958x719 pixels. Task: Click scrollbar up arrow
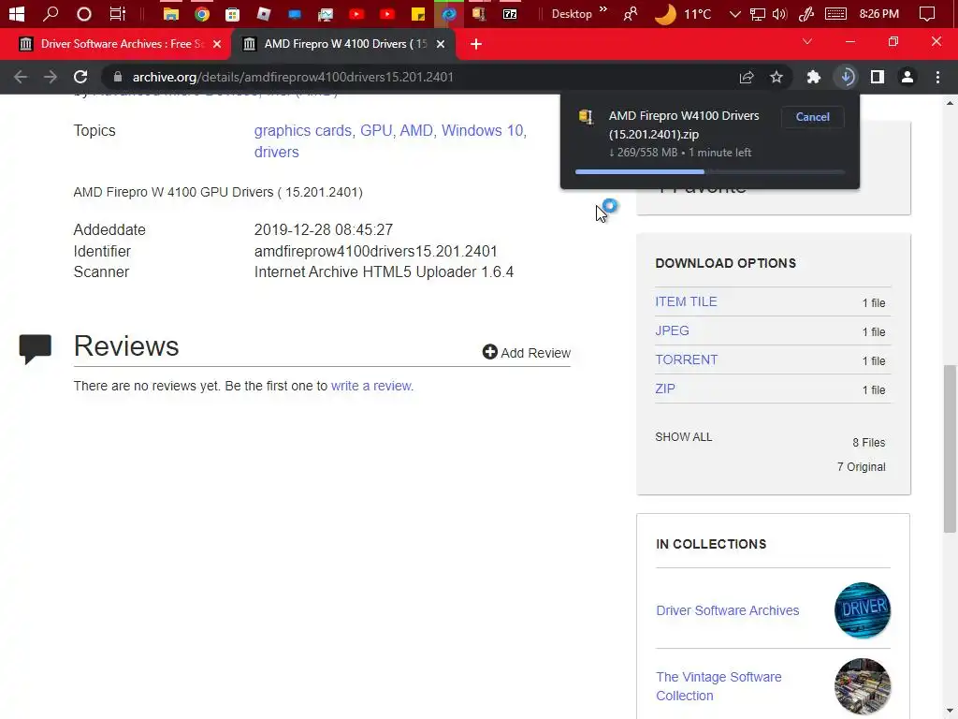point(950,103)
